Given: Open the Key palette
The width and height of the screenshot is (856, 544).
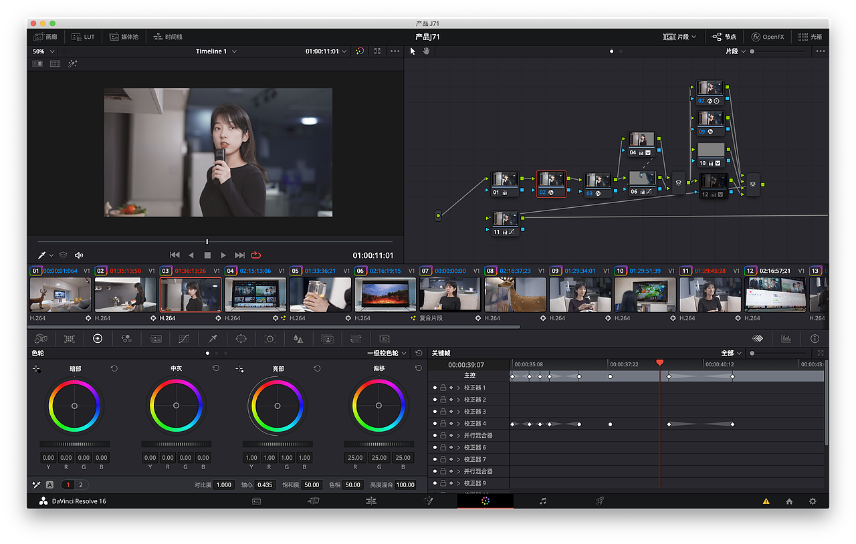Looking at the screenshot, I should tap(327, 339).
